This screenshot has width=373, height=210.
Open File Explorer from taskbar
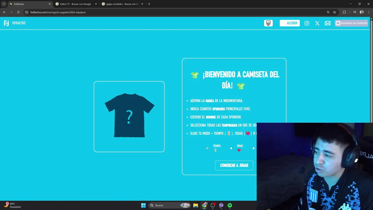[x=196, y=205]
